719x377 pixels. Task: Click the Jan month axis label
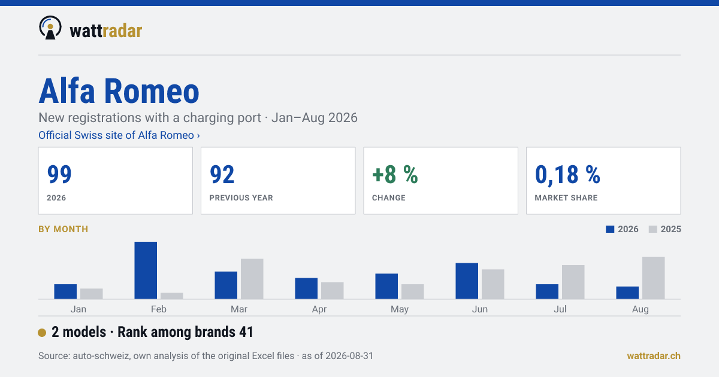[x=78, y=309]
